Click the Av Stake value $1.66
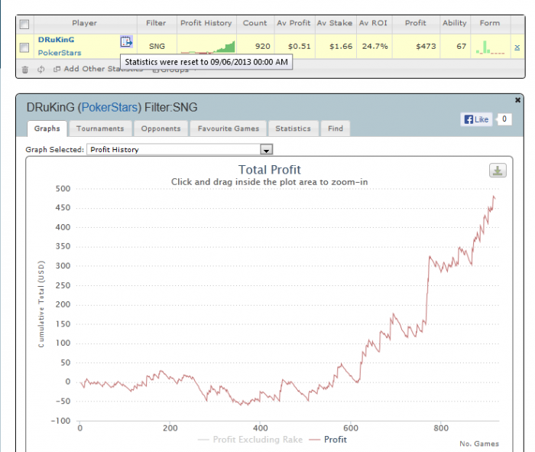 pyautogui.click(x=341, y=47)
